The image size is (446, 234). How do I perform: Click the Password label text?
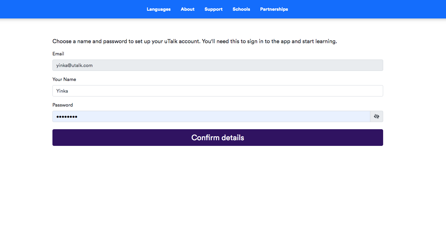tap(63, 105)
